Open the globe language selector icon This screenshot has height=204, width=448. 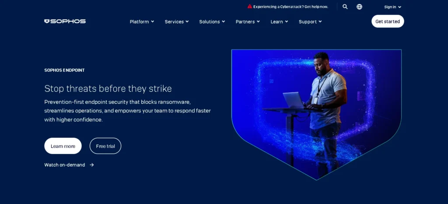(360, 7)
